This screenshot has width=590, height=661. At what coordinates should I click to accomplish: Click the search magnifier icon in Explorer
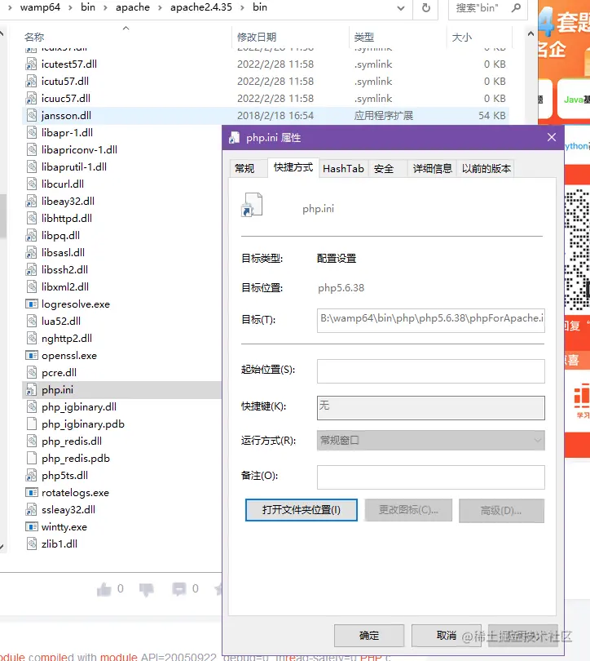click(x=516, y=7)
